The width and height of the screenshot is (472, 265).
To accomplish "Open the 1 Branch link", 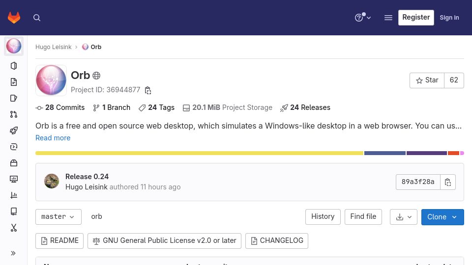I will point(112,107).
